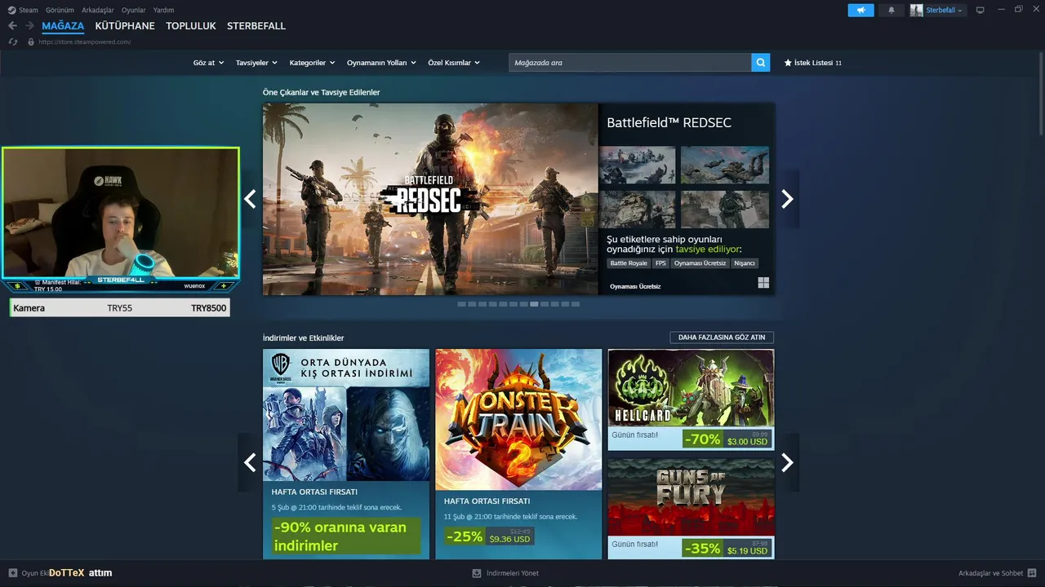This screenshot has width=1045, height=587.
Task: Expand the Tavsiyeler dropdown
Action: pos(256,63)
